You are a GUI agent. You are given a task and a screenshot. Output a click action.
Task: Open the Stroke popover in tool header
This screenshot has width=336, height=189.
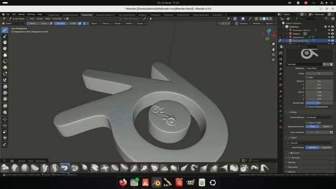[118, 23]
